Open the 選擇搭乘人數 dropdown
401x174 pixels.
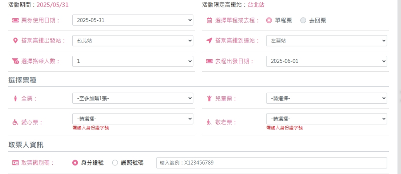coord(132,61)
